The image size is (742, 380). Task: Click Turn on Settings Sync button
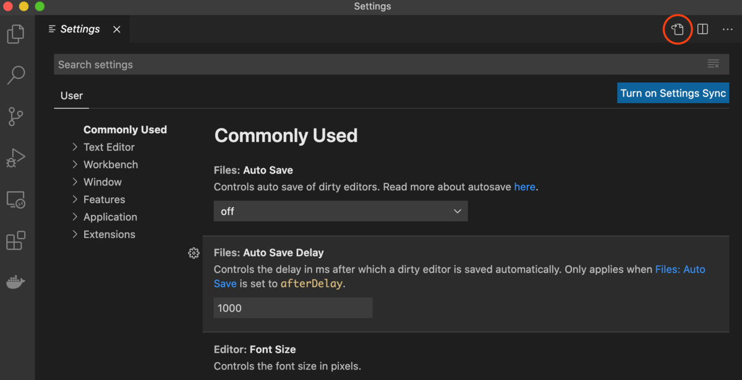(x=673, y=93)
